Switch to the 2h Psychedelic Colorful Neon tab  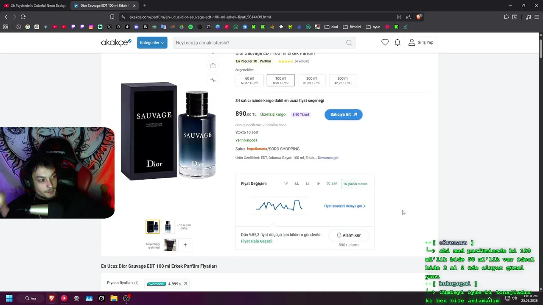[x=35, y=6]
